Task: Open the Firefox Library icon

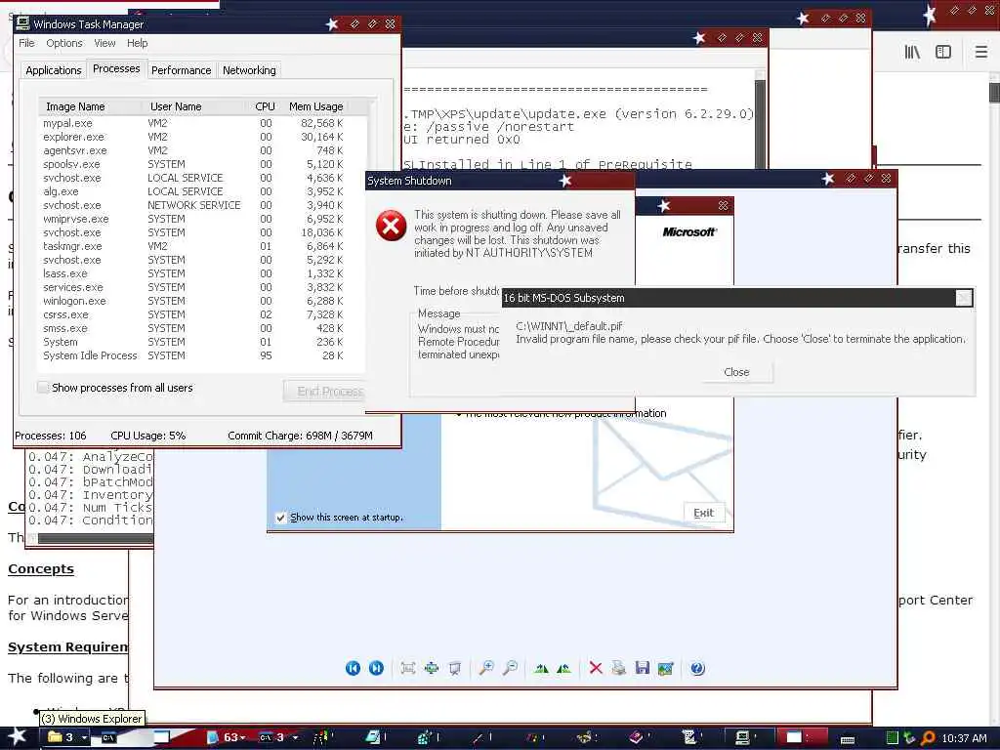Action: (x=913, y=52)
